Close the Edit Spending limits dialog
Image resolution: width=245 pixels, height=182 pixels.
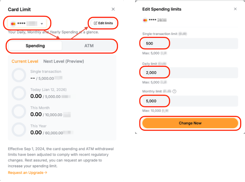tap(235, 9)
